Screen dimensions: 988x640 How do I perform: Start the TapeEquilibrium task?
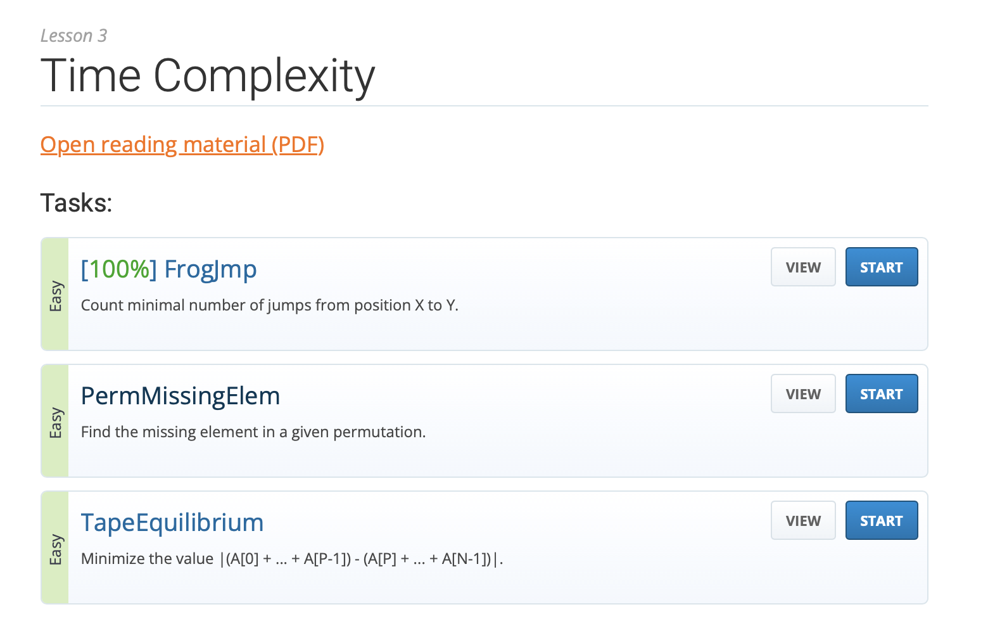click(881, 521)
